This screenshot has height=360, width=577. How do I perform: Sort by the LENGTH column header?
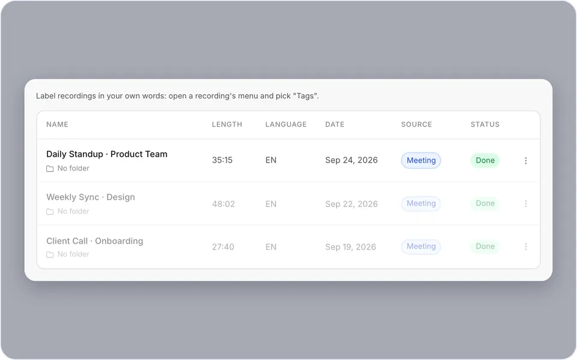(227, 124)
